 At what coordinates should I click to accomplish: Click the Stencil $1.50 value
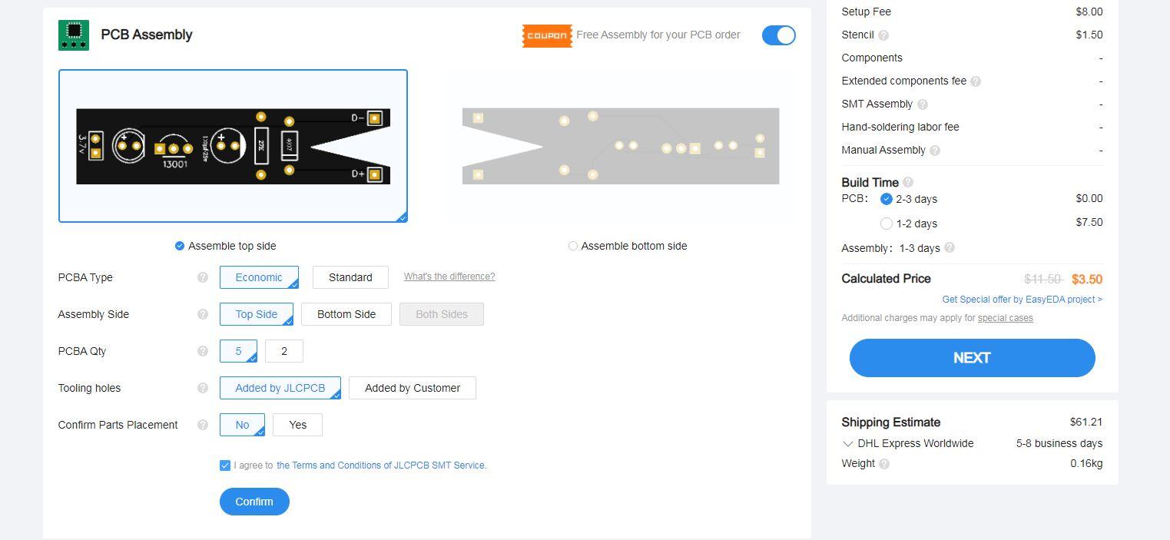coord(1089,35)
